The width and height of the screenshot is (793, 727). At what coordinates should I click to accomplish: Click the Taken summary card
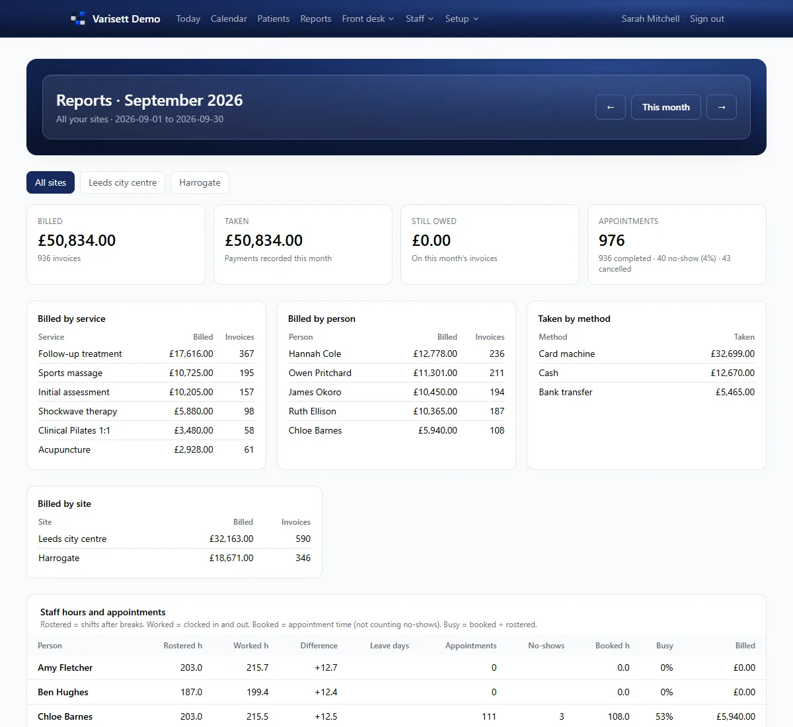tap(303, 245)
